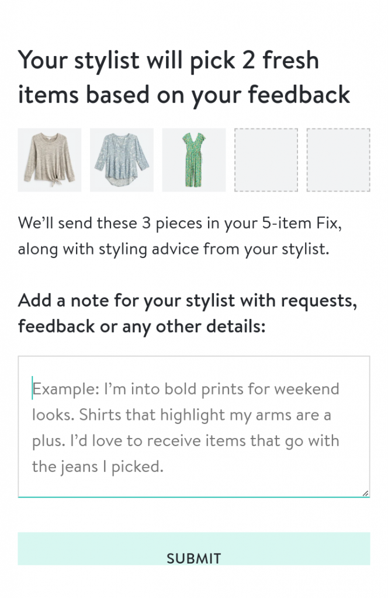
Task: Click the teal underline of the note box
Action: click(194, 498)
